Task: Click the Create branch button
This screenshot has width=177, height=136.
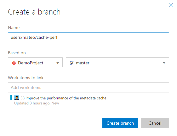Action: tap(120, 123)
